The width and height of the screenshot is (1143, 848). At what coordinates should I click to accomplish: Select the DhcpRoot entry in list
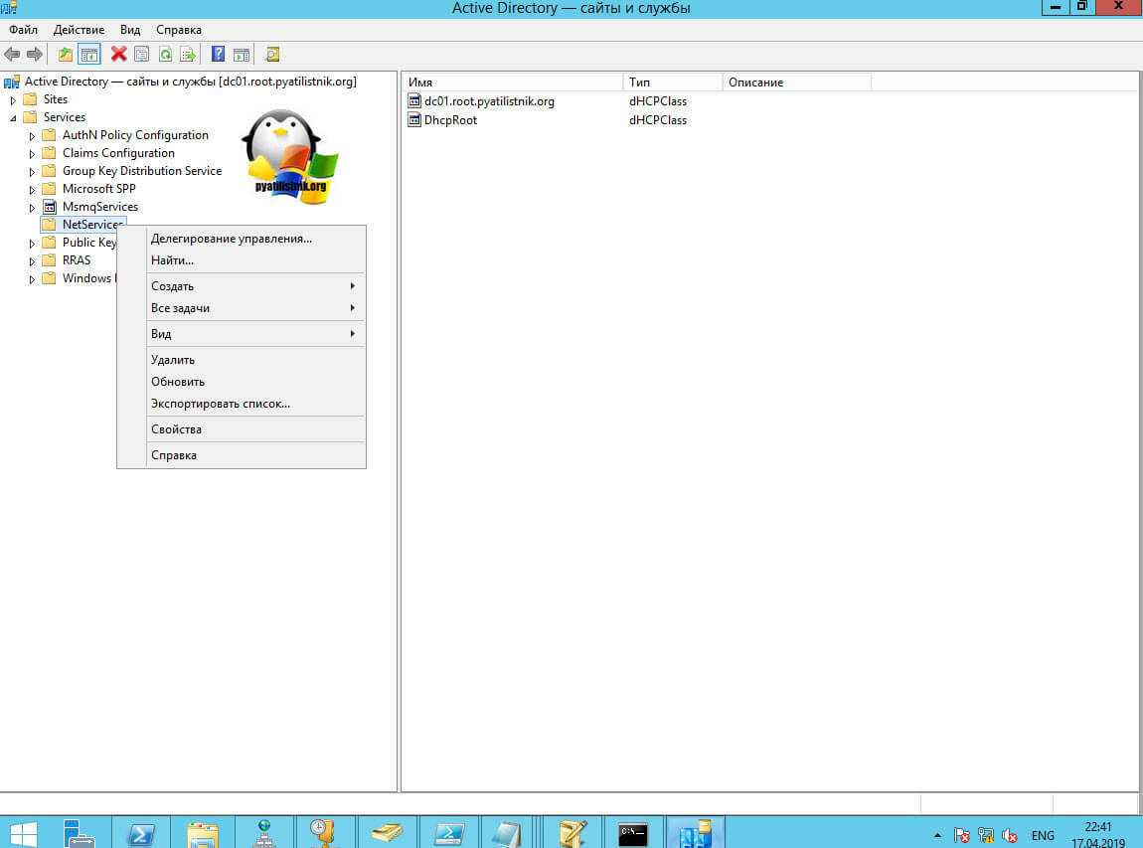450,120
